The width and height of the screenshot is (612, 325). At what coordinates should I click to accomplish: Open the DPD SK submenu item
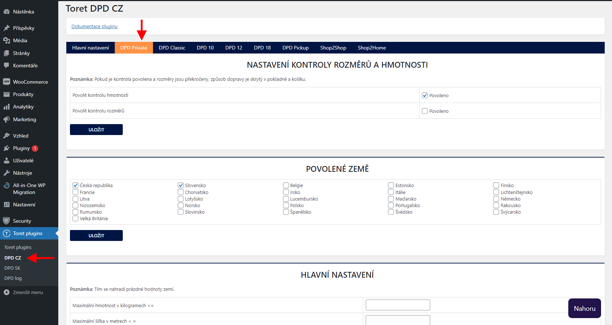tap(12, 268)
